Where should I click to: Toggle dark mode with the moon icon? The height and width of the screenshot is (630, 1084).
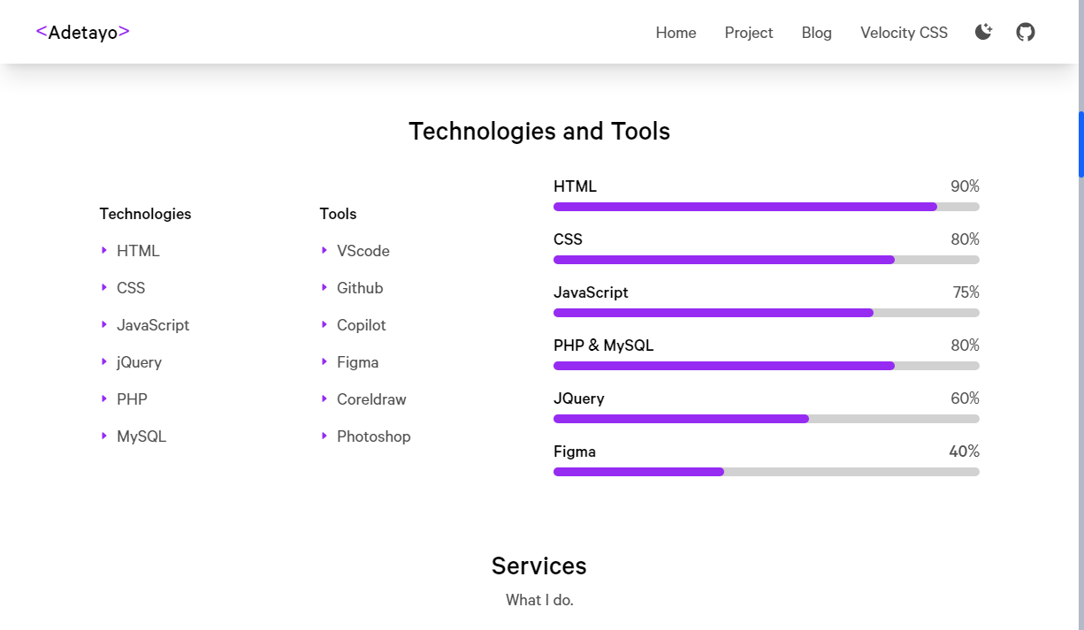(983, 33)
